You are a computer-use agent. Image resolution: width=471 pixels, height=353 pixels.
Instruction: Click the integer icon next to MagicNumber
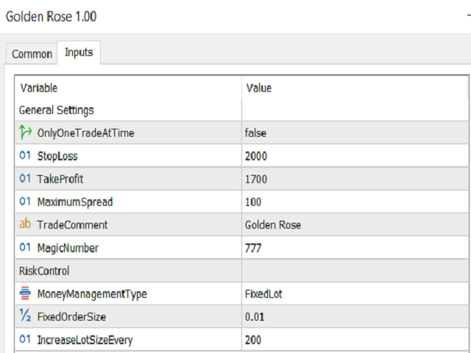tap(25, 247)
